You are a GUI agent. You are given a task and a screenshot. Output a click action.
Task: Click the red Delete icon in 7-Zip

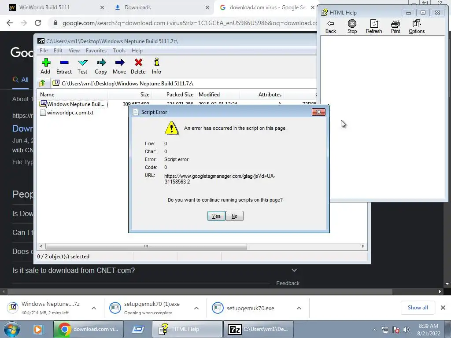138,62
